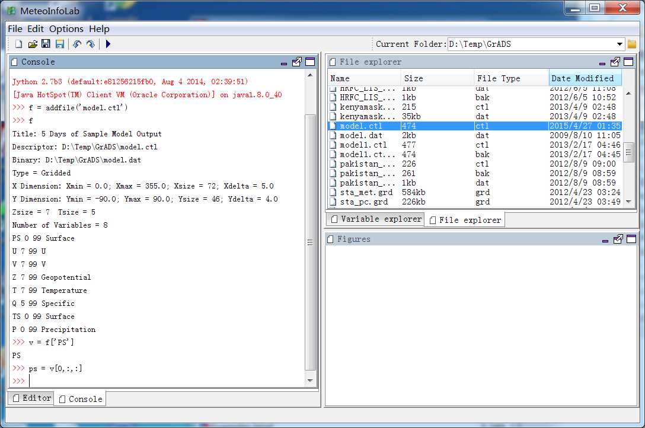Undo with the left curved arrow
Image resolution: width=645 pixels, height=428 pixels.
[x=77, y=44]
